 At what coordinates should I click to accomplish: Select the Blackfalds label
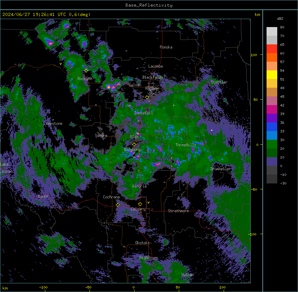point(152,77)
